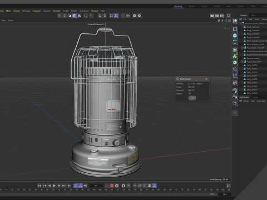Select the Cube primitive tool
This screenshot has width=267, height=200.
(x=235, y=36)
